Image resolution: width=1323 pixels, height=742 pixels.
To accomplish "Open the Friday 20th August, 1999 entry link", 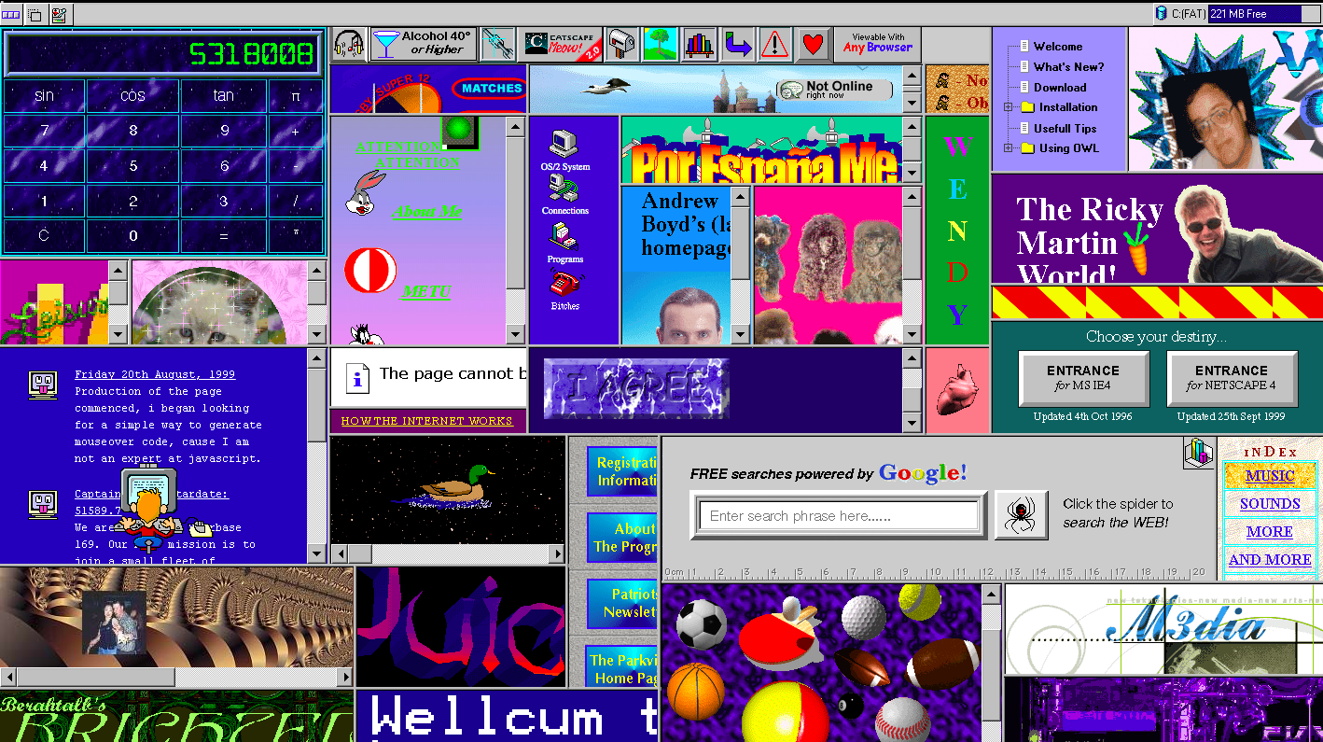I will coord(155,374).
